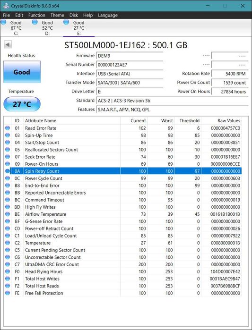Click the Transfer Mode field
Image resolution: width=252 pixels, height=330 pixels.
(130, 83)
